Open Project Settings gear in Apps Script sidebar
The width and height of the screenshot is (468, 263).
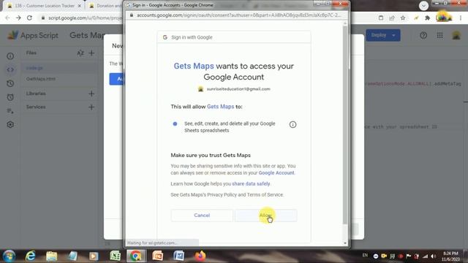pyautogui.click(x=10, y=125)
